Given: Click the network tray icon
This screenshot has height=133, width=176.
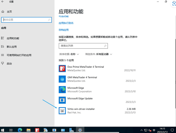Looking at the screenshot, I should 146,130.
